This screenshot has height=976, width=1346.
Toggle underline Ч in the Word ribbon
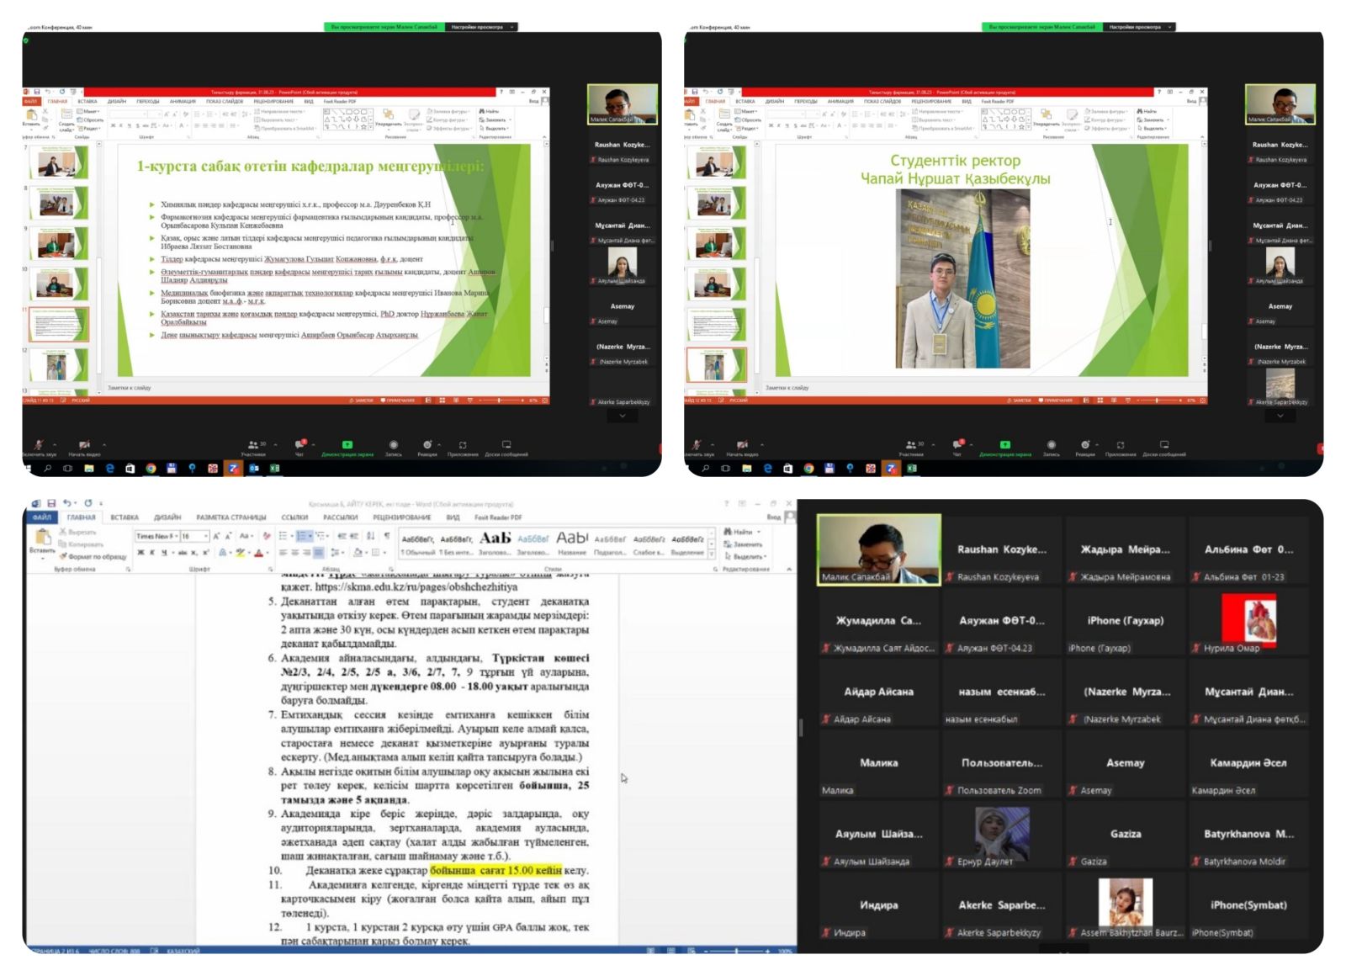tap(164, 553)
